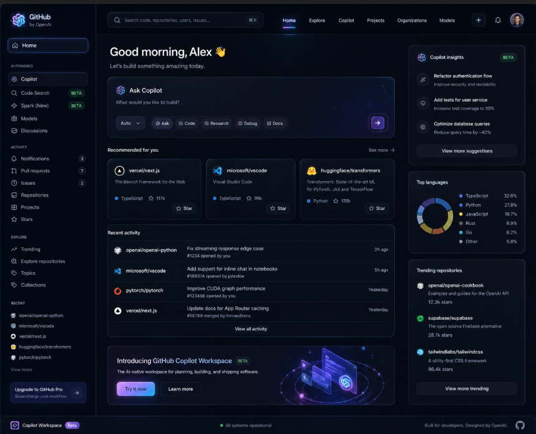The height and width of the screenshot is (434, 536).
Task: Switch to the Explore tab
Action: point(317,21)
